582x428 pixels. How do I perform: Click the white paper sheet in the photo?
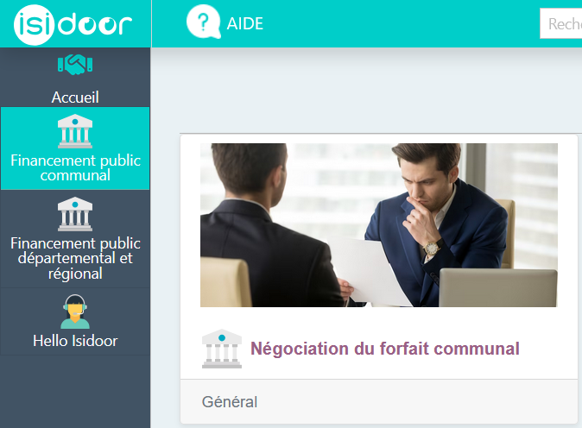point(368,271)
